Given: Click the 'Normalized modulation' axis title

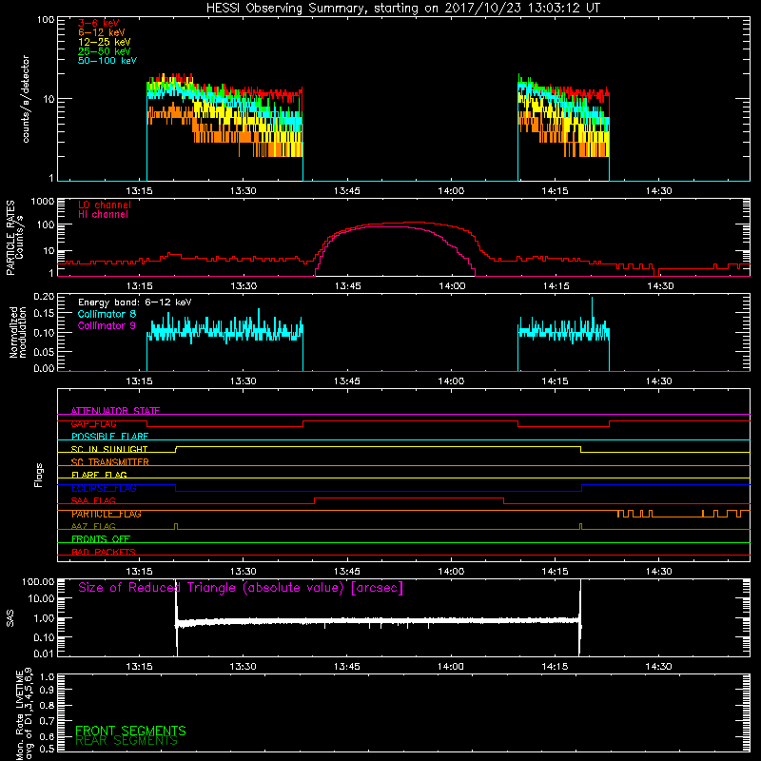Looking at the screenshot, I should pos(18,332).
